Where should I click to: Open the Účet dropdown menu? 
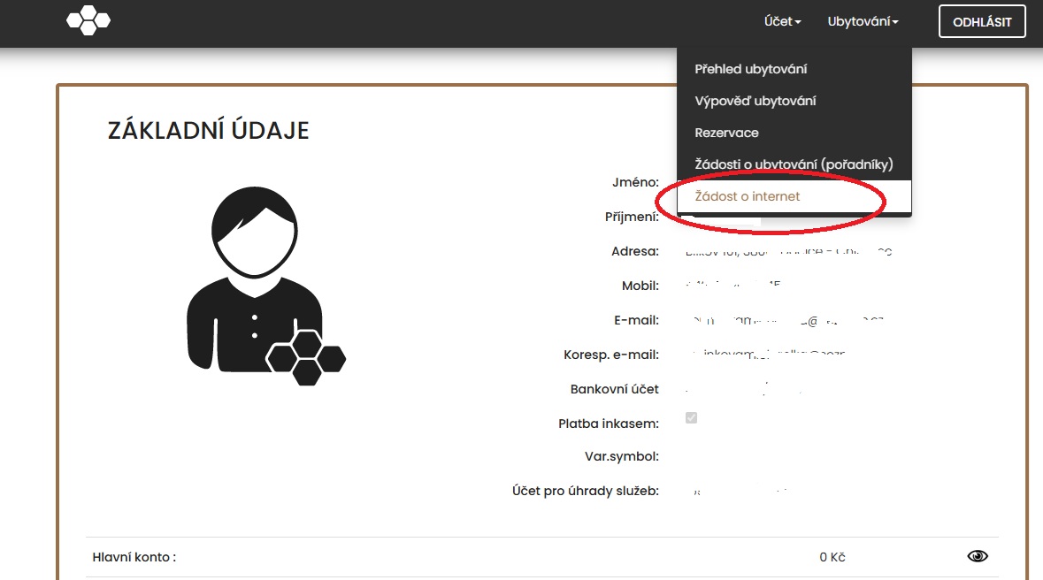782,21
